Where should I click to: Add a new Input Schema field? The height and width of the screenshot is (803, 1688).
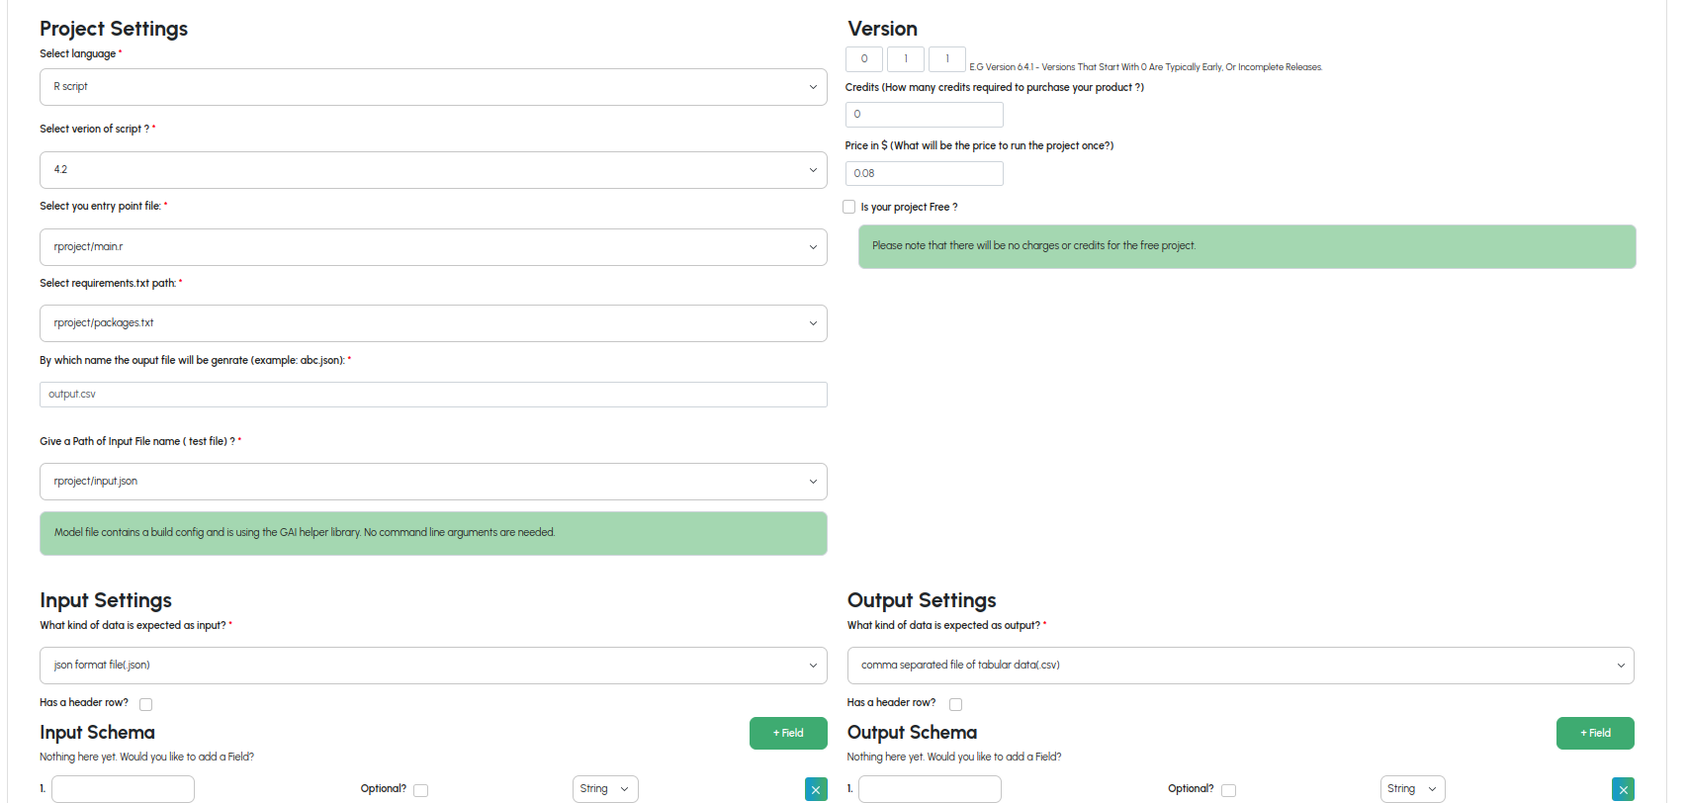coord(788,734)
